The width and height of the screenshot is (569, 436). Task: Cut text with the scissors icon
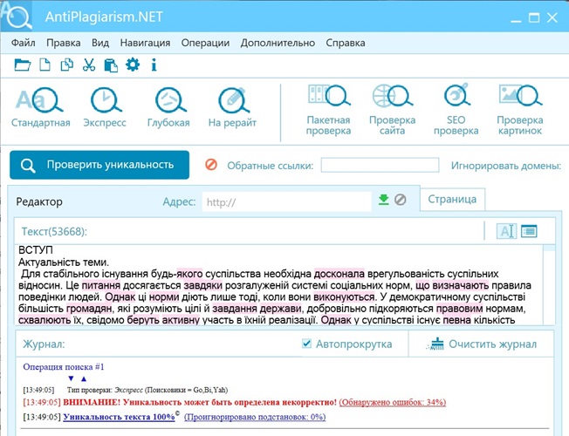coord(89,65)
